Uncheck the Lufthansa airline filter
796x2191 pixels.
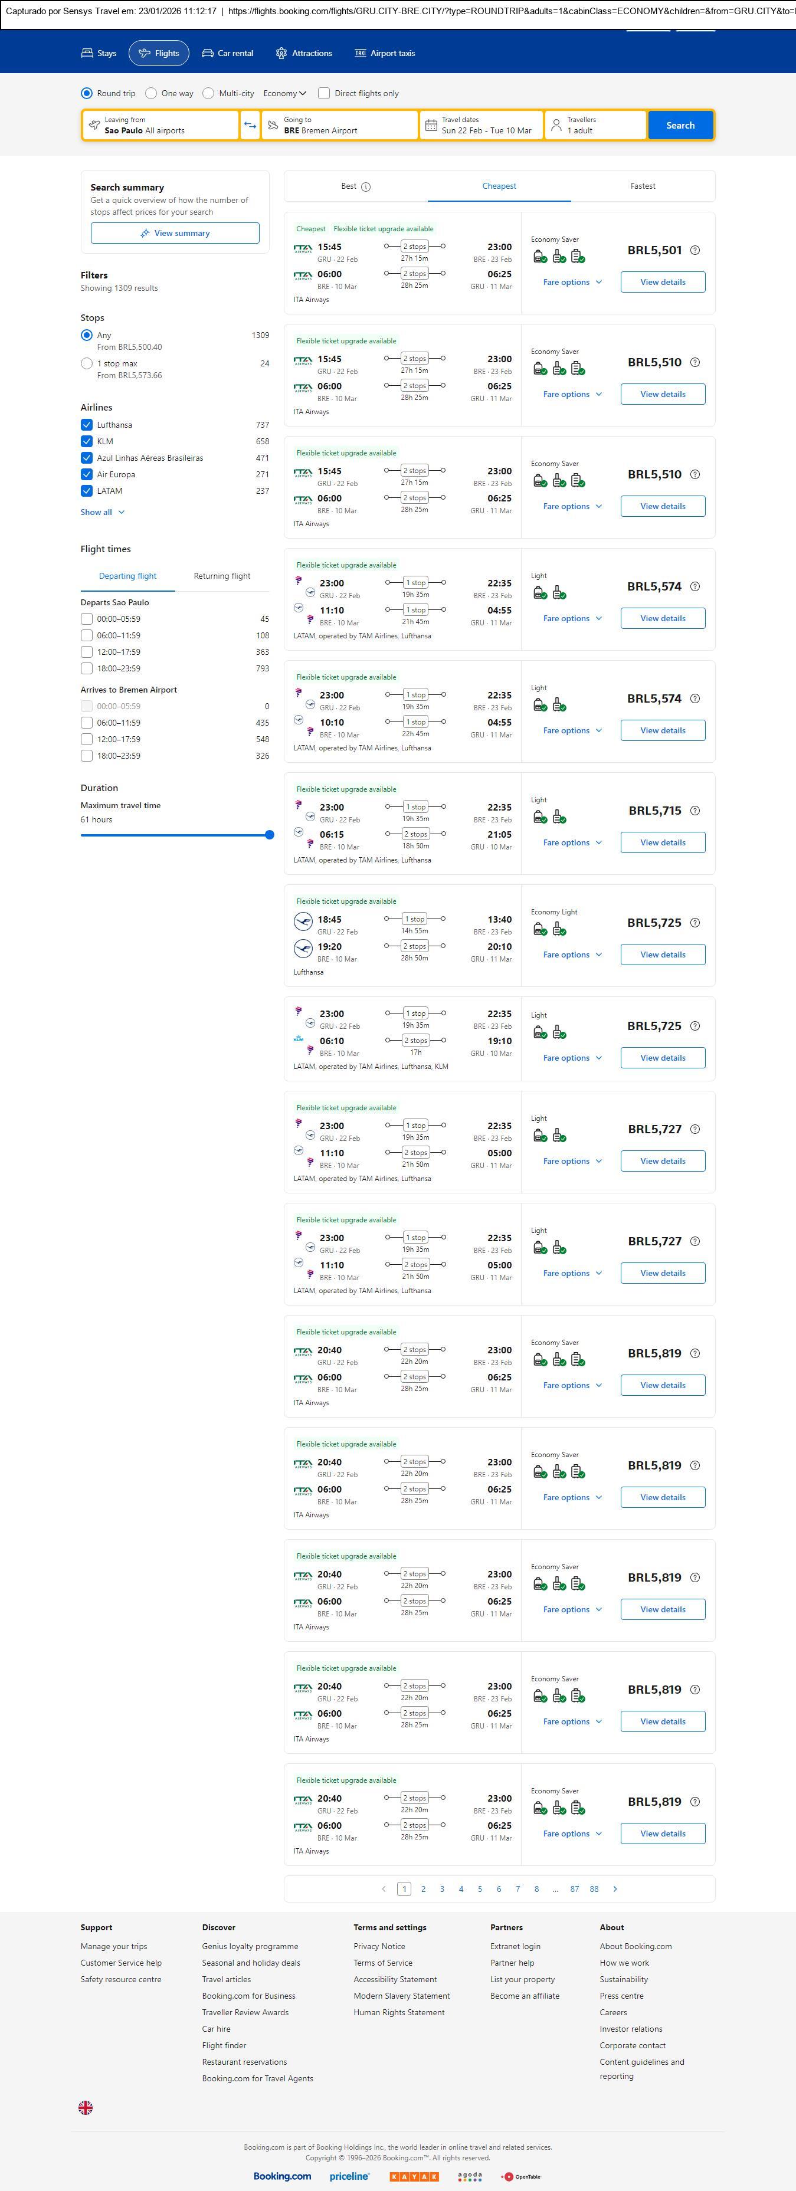[87, 424]
